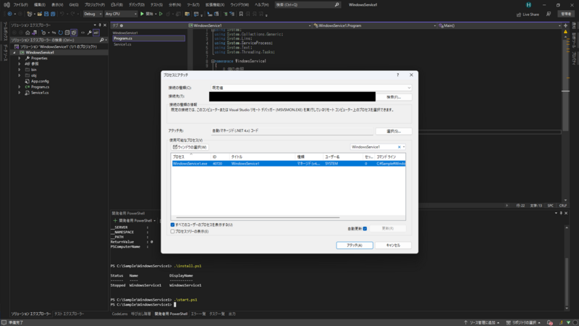579x326 pixels.
Task: Open the Debug (デバッグ) menu
Action: click(137, 5)
